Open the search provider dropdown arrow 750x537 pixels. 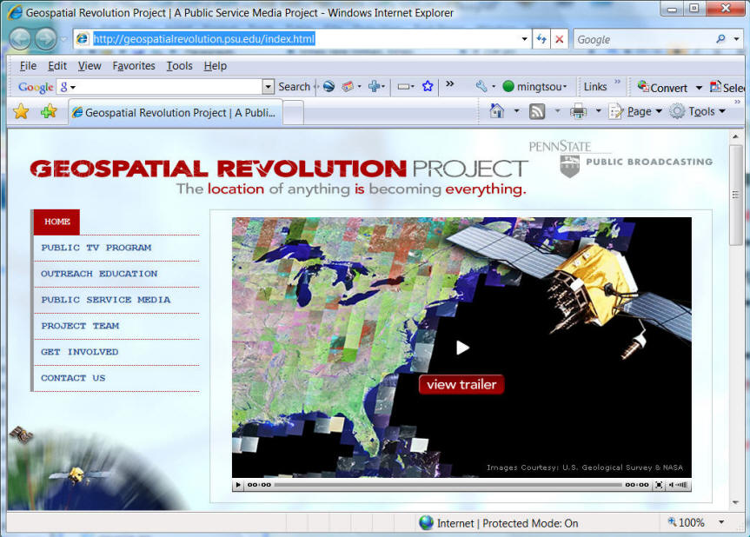tap(736, 39)
